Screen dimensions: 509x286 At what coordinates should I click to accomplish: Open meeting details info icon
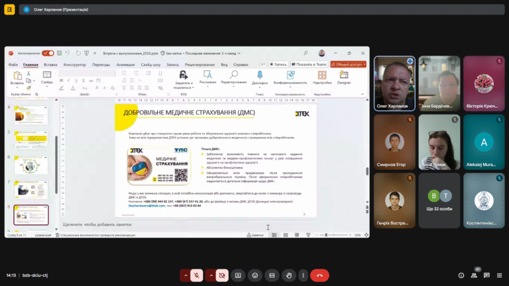point(461,275)
